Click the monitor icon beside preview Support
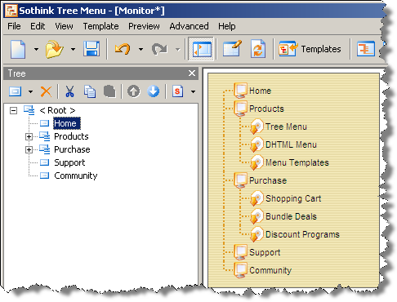 pos(241,252)
